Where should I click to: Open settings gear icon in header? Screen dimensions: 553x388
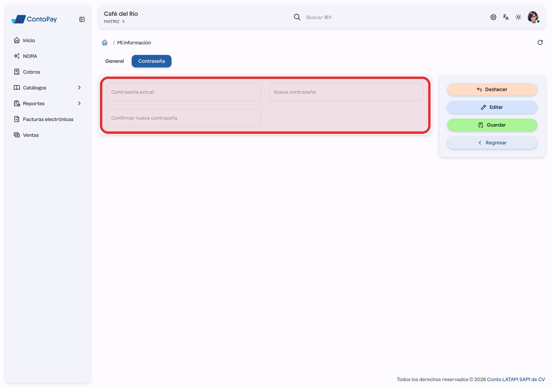[x=493, y=17]
